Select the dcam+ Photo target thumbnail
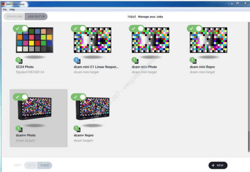 pos(35,108)
